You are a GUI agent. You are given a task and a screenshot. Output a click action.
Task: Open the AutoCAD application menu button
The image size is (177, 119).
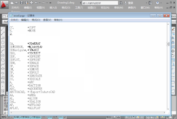(x=4, y=4)
